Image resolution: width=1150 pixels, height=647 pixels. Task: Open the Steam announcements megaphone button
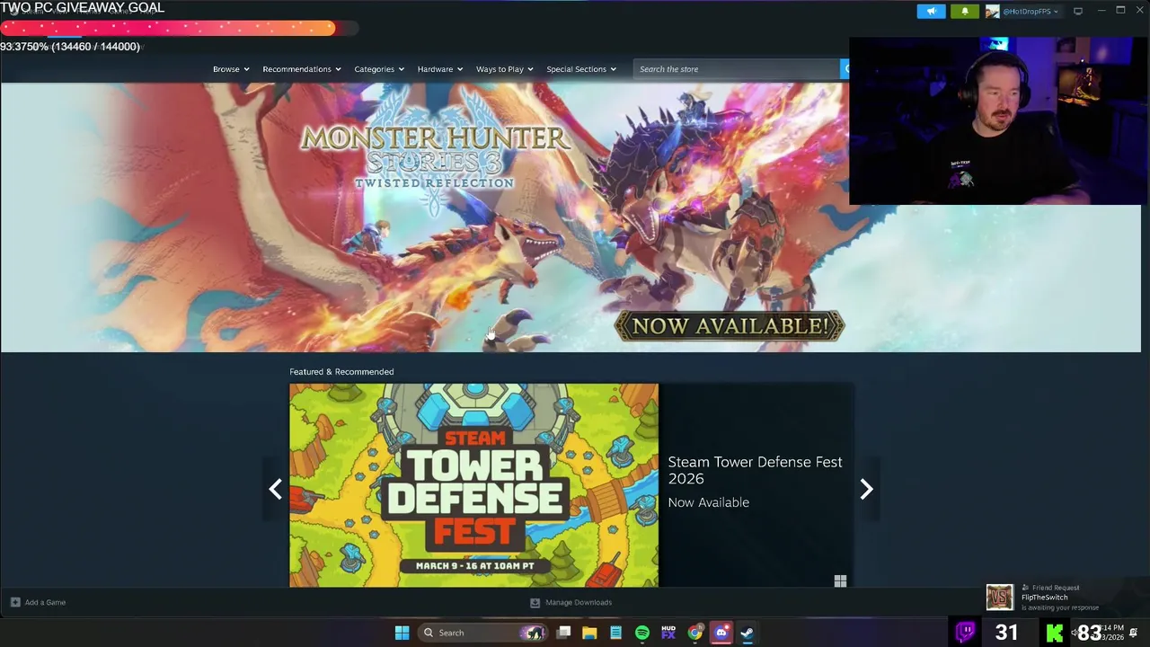(x=931, y=11)
